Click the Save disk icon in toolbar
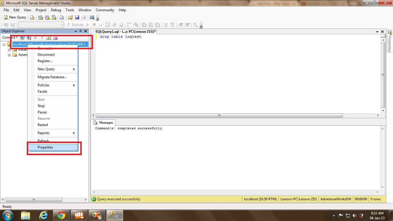 point(77,17)
